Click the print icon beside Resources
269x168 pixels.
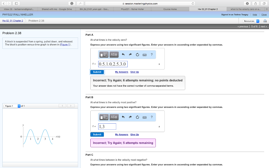tap(265, 21)
